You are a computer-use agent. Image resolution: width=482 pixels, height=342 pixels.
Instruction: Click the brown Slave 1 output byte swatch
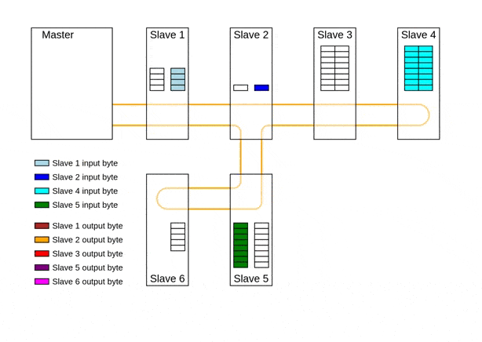pyautogui.click(x=42, y=226)
